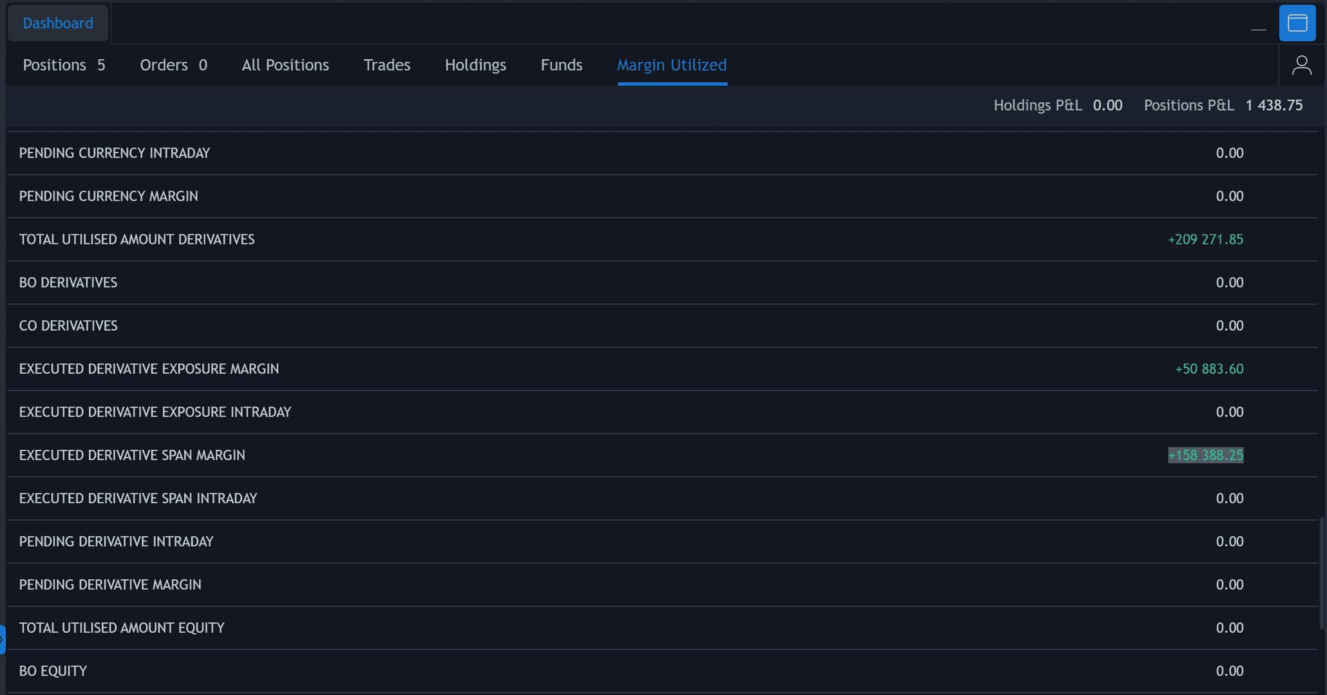The height and width of the screenshot is (695, 1327).
Task: Click the +50 883.60 exposure margin value
Action: pyautogui.click(x=1209, y=369)
